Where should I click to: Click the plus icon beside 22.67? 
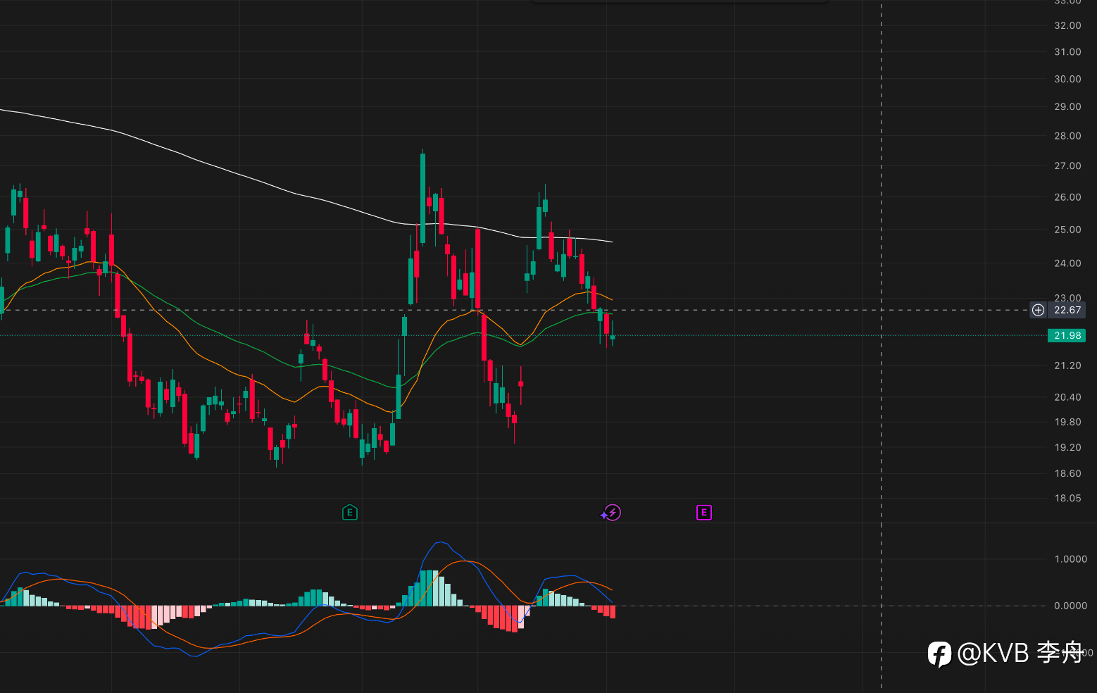point(1038,310)
